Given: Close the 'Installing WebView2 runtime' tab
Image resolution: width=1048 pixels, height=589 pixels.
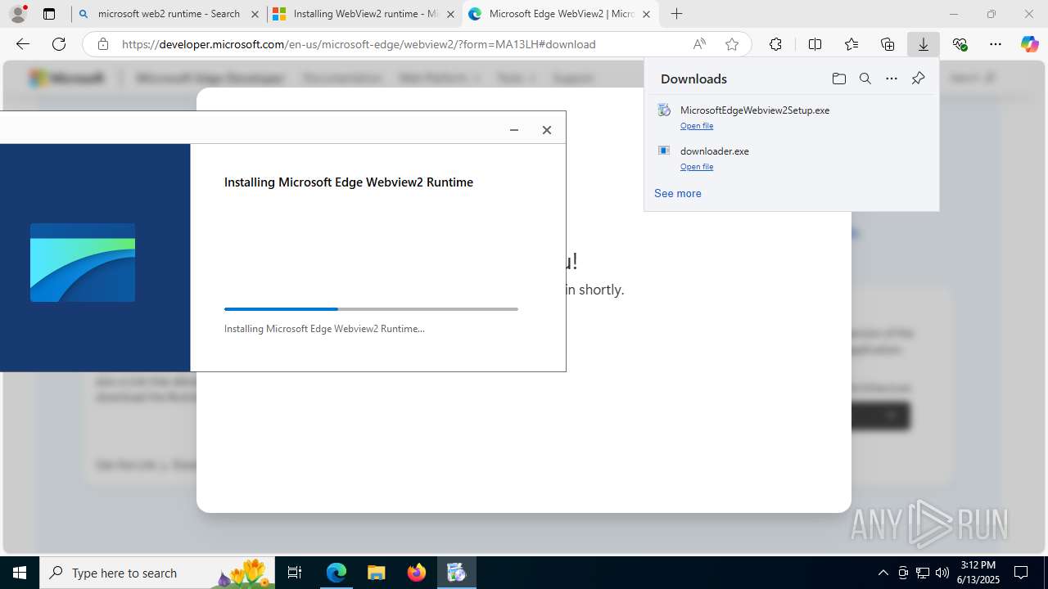Looking at the screenshot, I should [x=450, y=14].
